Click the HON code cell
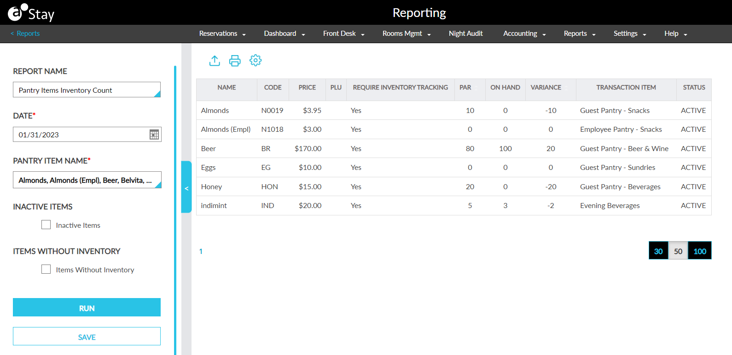This screenshot has width=732, height=355. (x=269, y=186)
